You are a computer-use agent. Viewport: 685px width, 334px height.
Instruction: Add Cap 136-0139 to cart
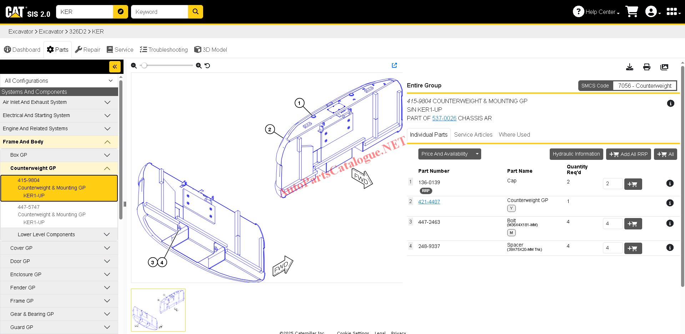pos(633,184)
